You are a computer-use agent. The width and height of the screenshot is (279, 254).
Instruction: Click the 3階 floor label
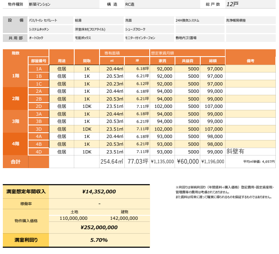(15, 121)
